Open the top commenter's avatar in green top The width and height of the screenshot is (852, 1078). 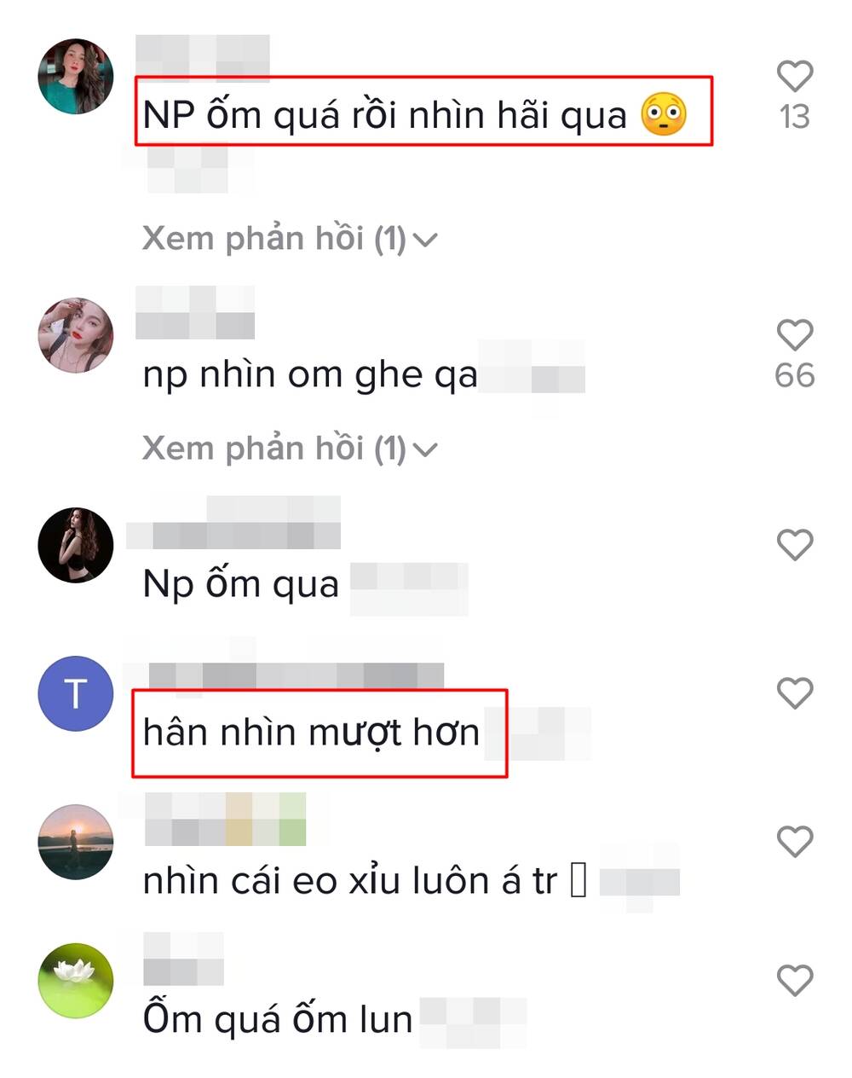pos(76,77)
